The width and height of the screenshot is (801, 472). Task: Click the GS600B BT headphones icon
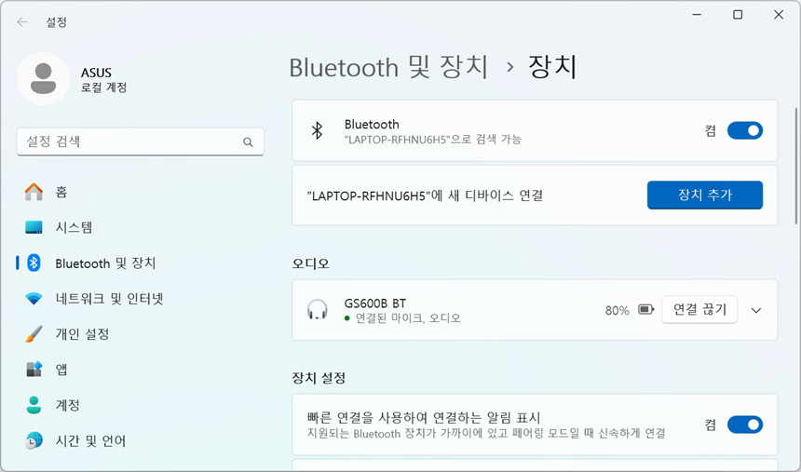318,310
